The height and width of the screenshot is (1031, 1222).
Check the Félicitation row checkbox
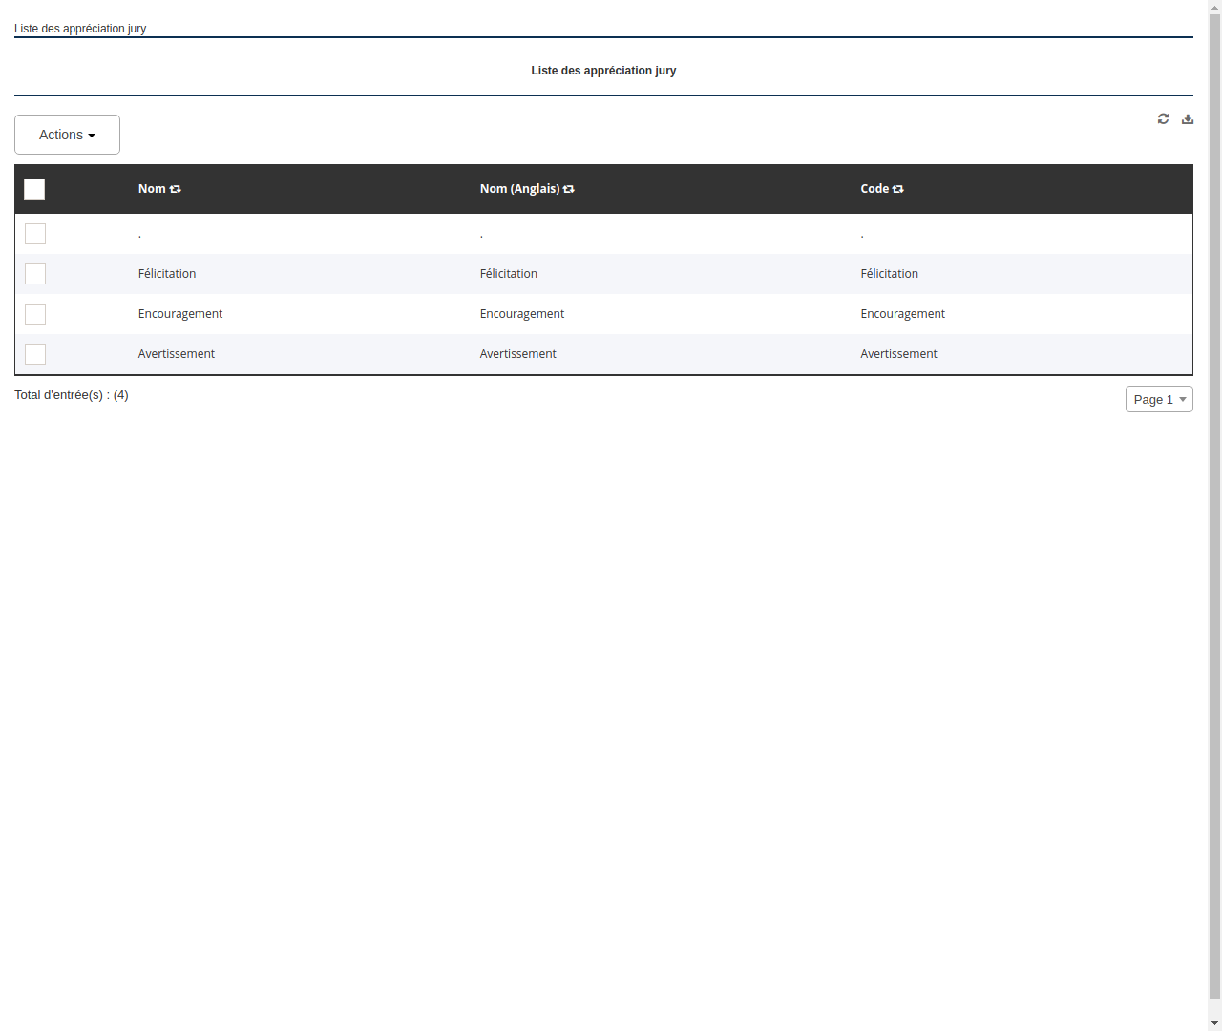click(35, 274)
